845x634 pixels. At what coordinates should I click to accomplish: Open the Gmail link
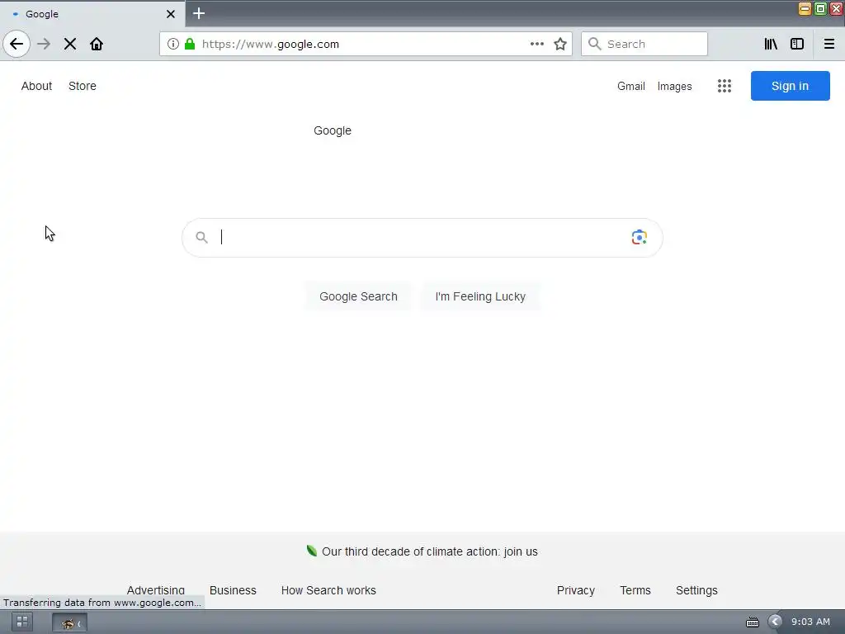[x=631, y=86]
